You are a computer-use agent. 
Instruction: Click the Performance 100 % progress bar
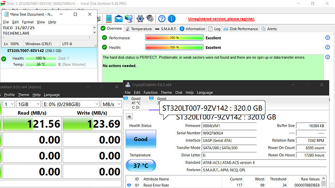tap(174, 37)
